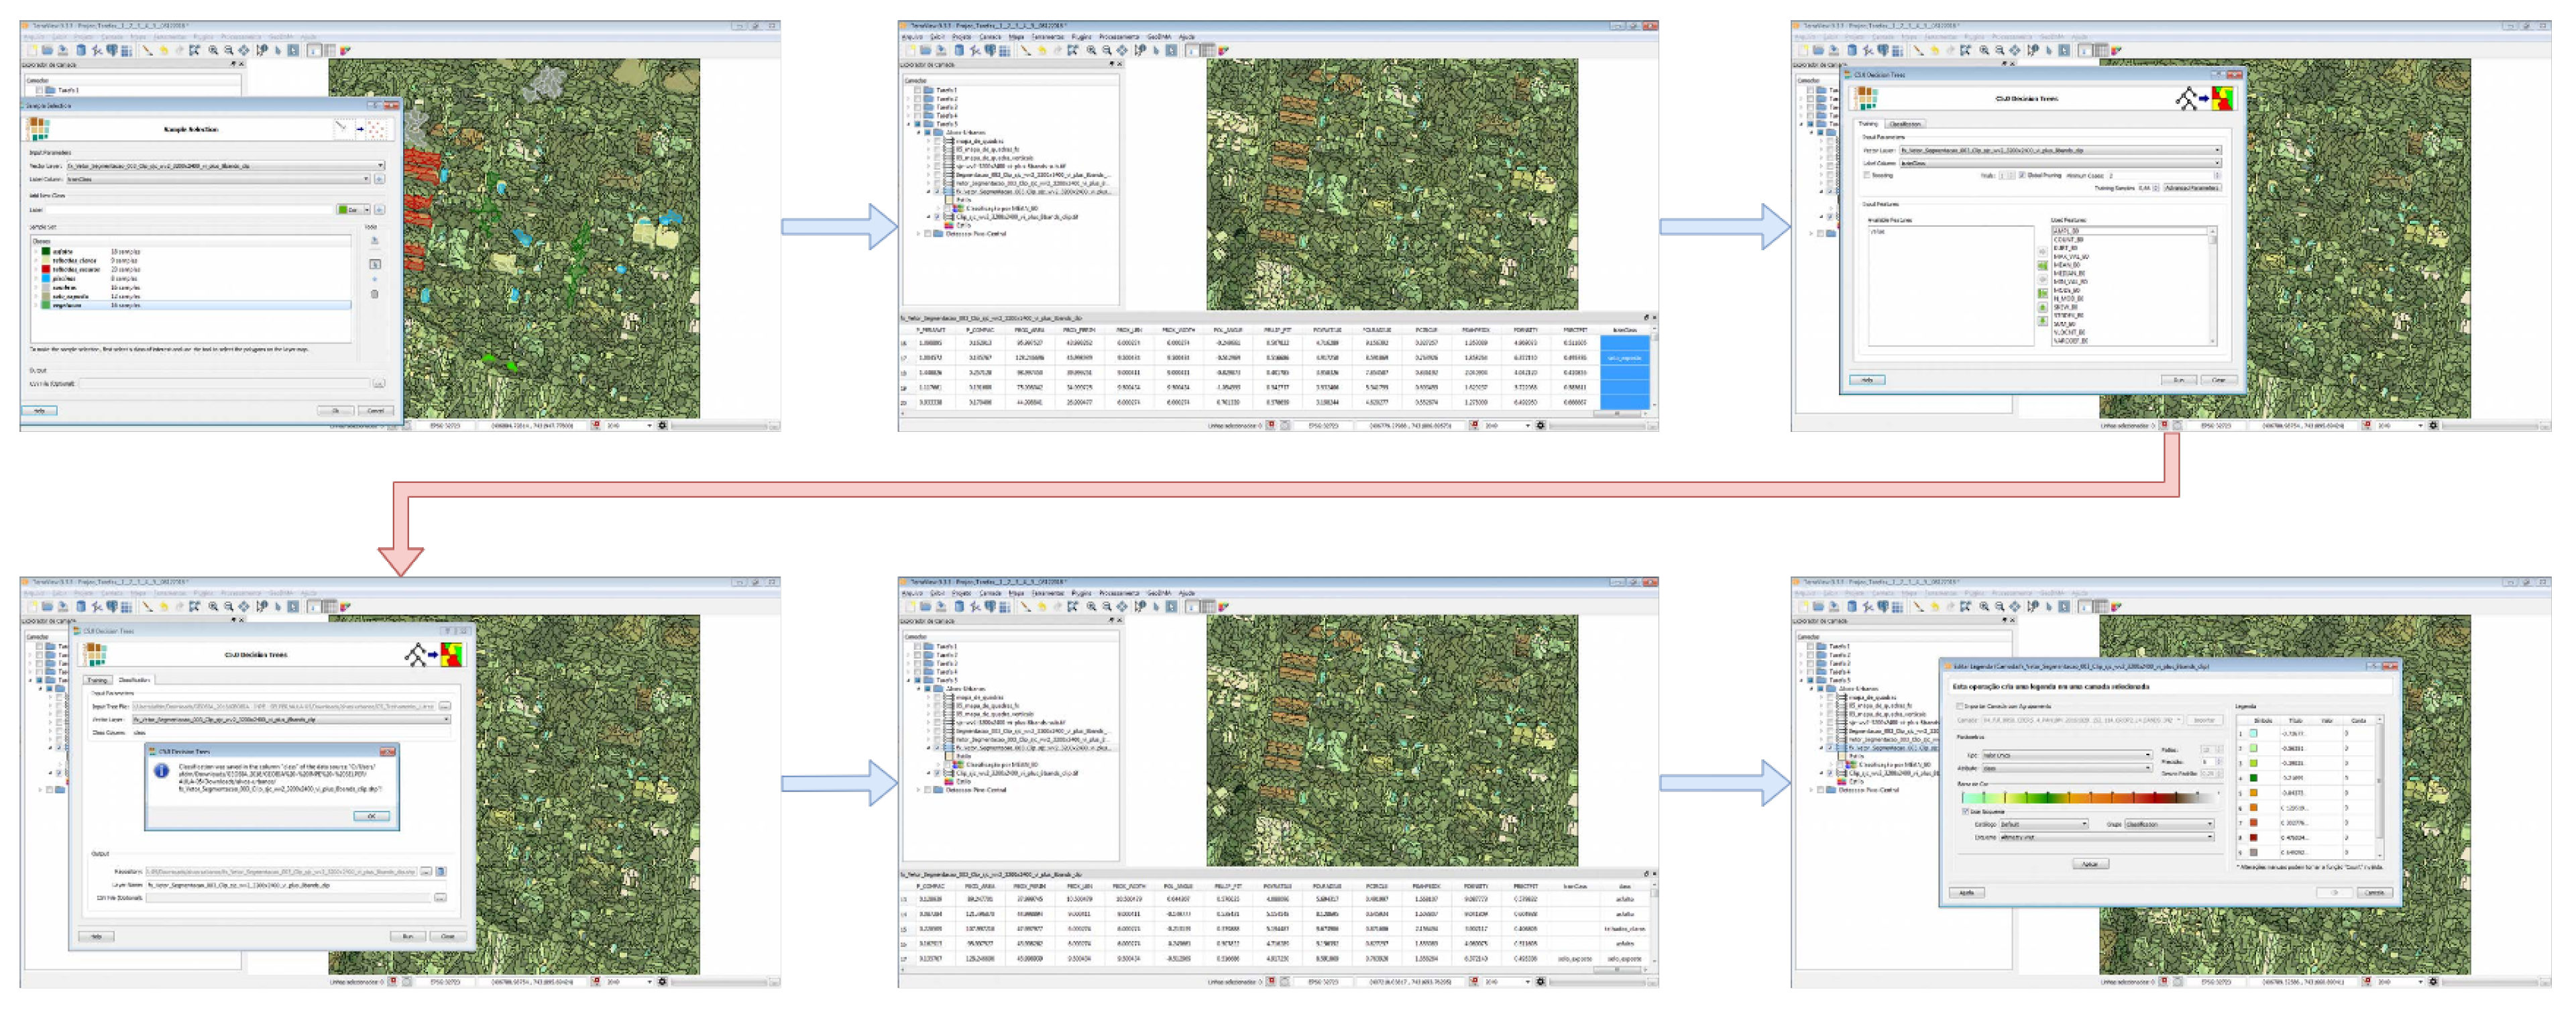This screenshot has width=2576, height=1010.
Task: Switch to Training tab behind classification-saved message box
Action: coord(97,680)
